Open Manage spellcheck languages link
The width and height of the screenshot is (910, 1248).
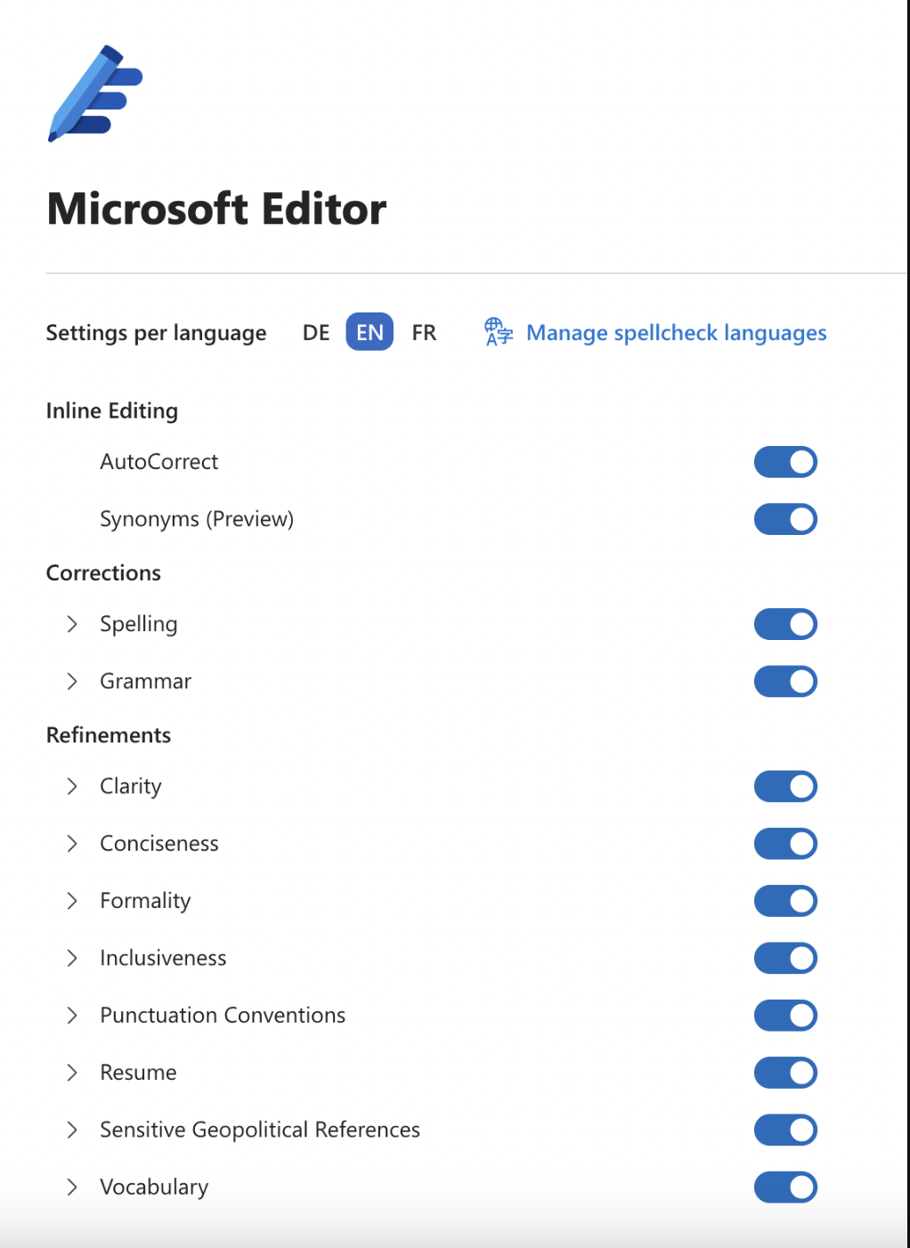[x=676, y=333]
